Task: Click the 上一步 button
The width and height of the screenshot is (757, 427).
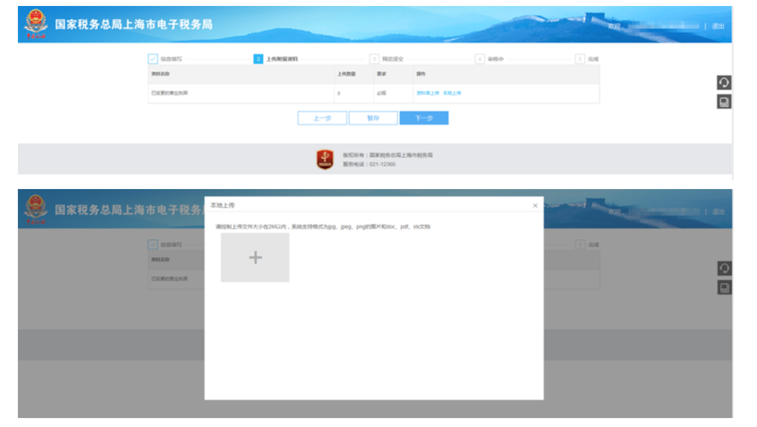Action: click(x=322, y=117)
